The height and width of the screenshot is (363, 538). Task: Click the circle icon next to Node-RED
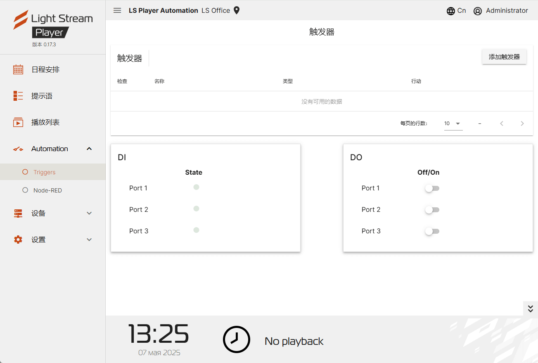[25, 190]
